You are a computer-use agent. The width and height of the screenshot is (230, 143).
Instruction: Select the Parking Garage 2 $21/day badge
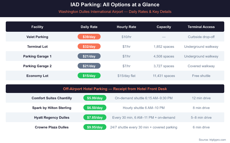click(x=89, y=66)
